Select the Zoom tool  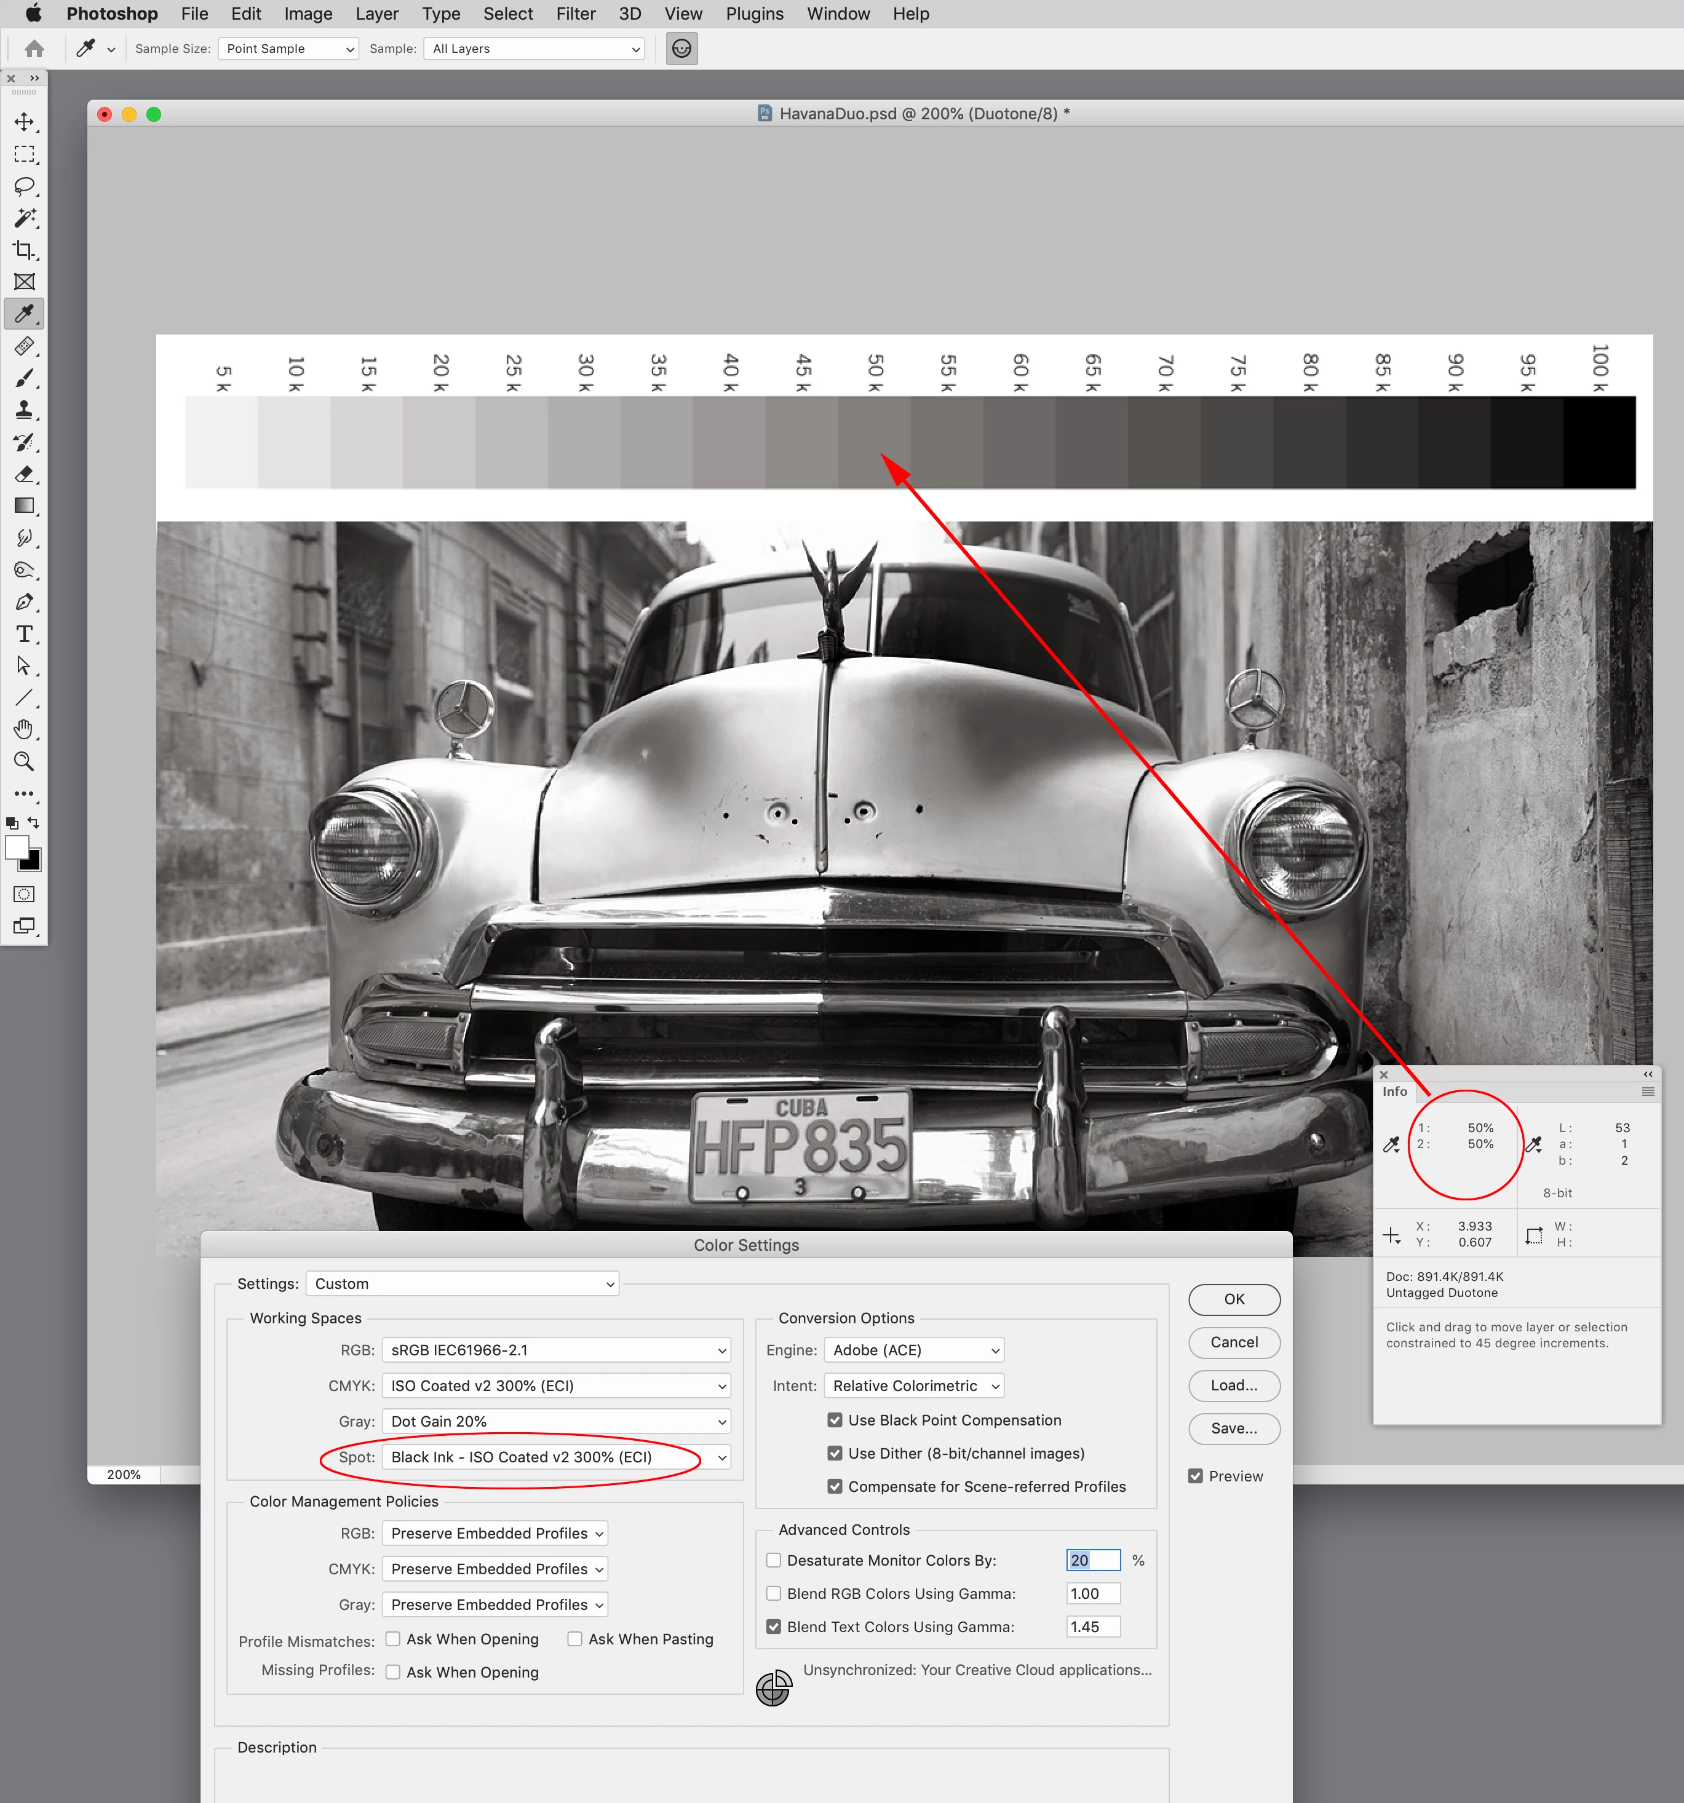(x=23, y=762)
